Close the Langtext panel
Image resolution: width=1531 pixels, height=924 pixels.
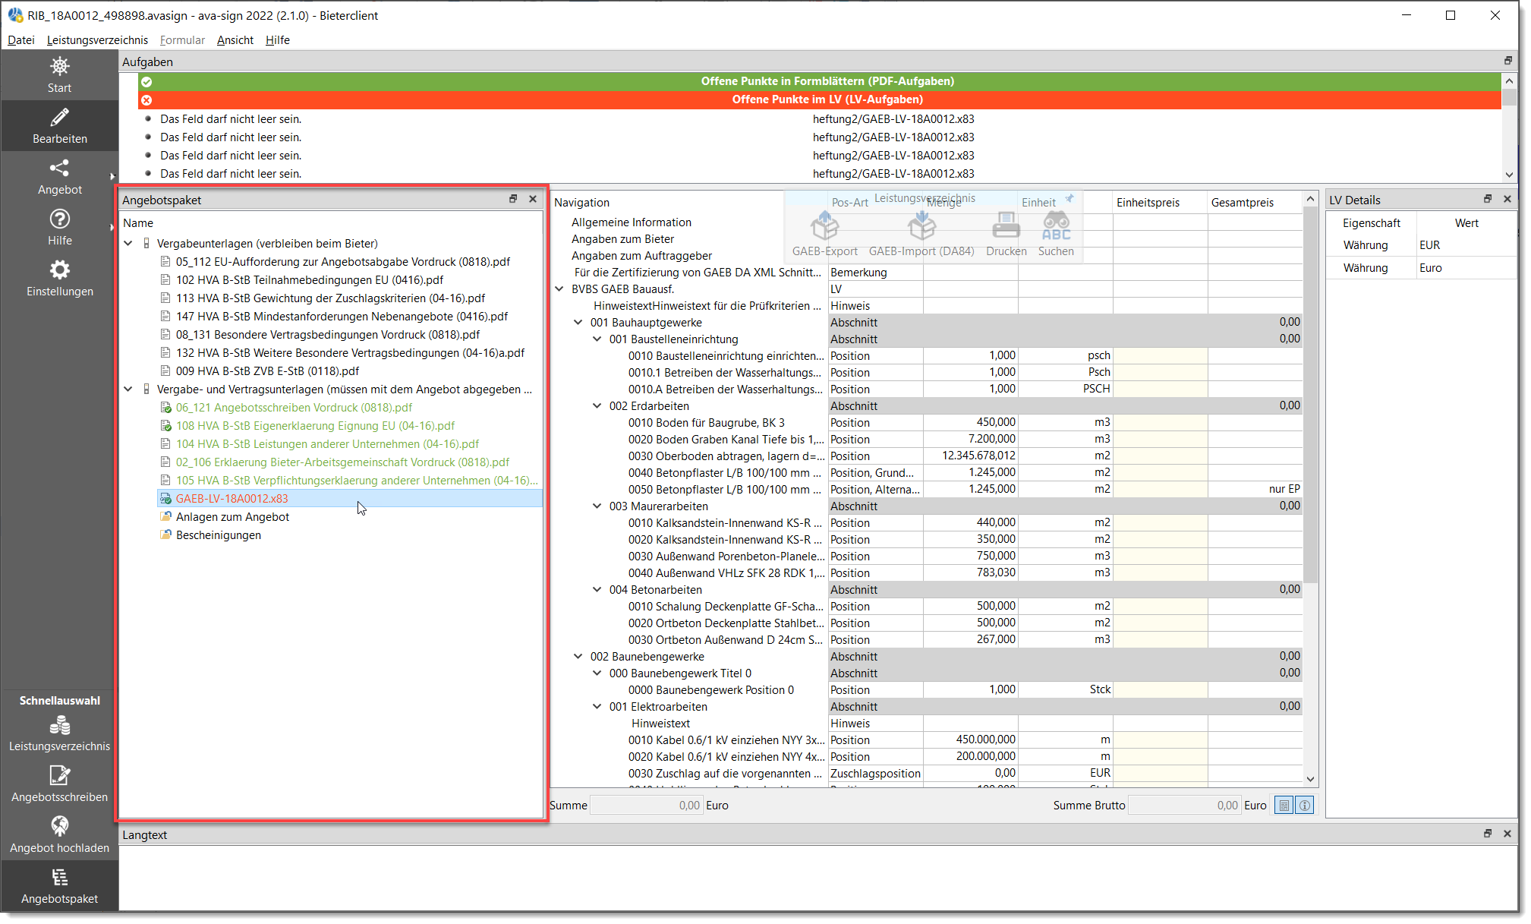click(1507, 834)
